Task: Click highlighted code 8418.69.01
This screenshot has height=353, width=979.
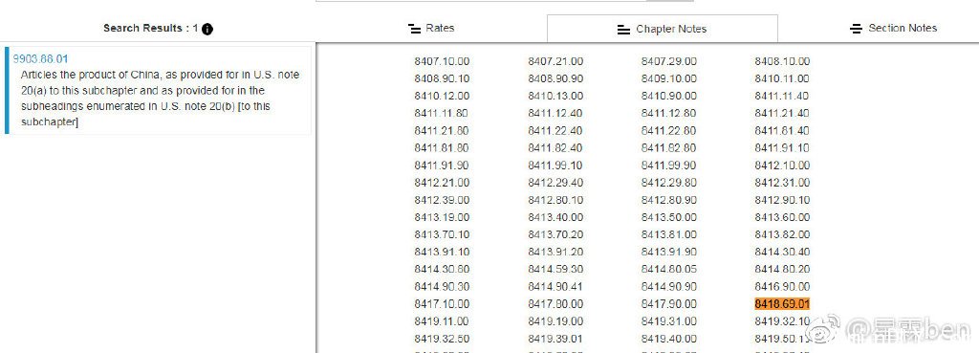Action: pyautogui.click(x=782, y=304)
